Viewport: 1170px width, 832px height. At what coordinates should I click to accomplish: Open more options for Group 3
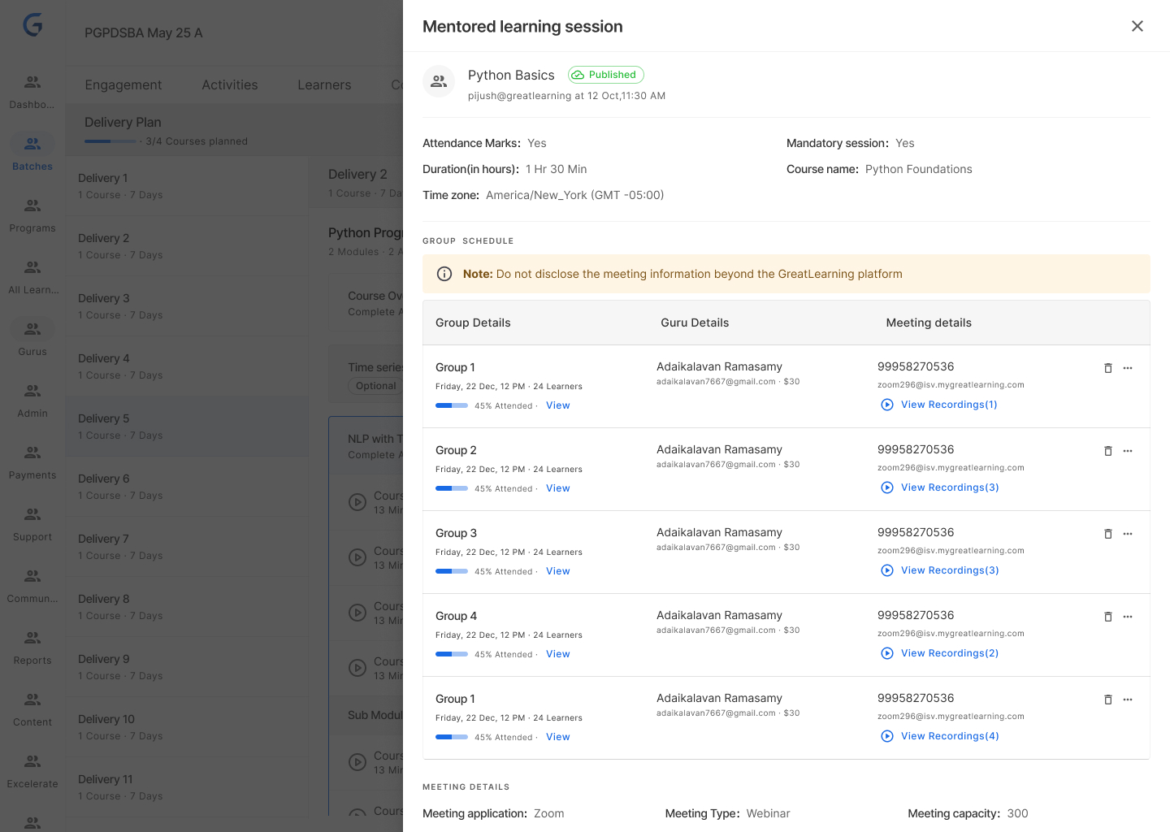(x=1128, y=534)
